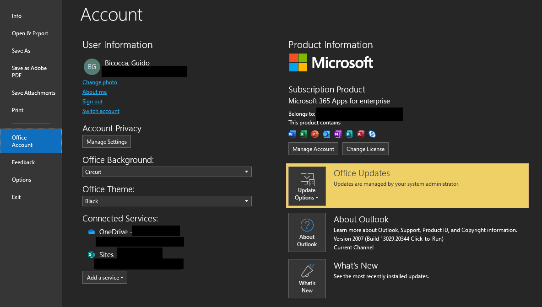Click the Outlook app icon in product list
Viewport: 542px width, 307px height.
[x=326, y=134]
